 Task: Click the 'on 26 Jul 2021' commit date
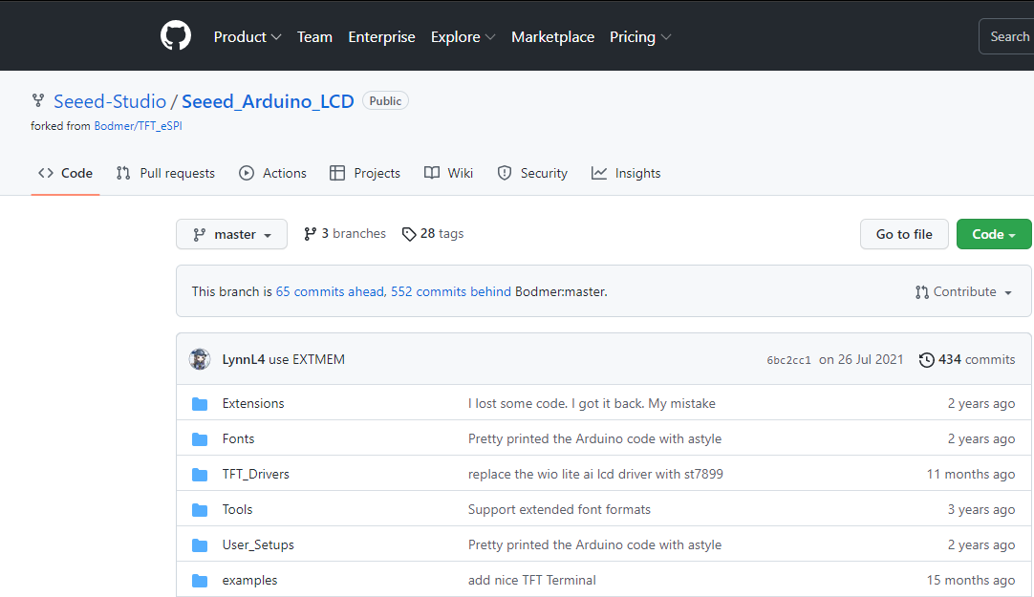click(x=861, y=360)
